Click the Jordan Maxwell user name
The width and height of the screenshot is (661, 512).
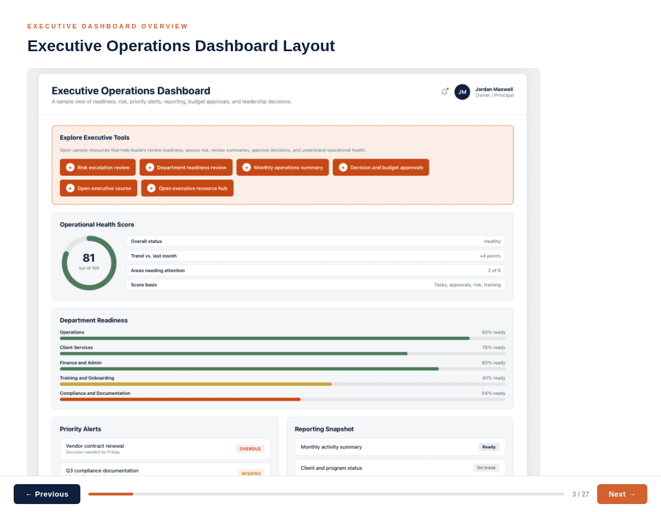(x=494, y=89)
